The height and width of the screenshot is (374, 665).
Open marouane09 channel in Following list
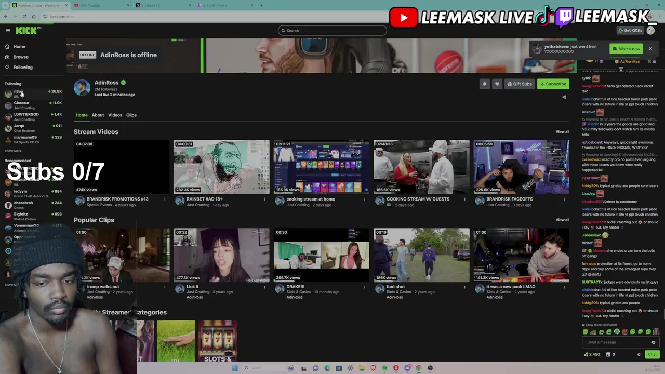(33, 140)
